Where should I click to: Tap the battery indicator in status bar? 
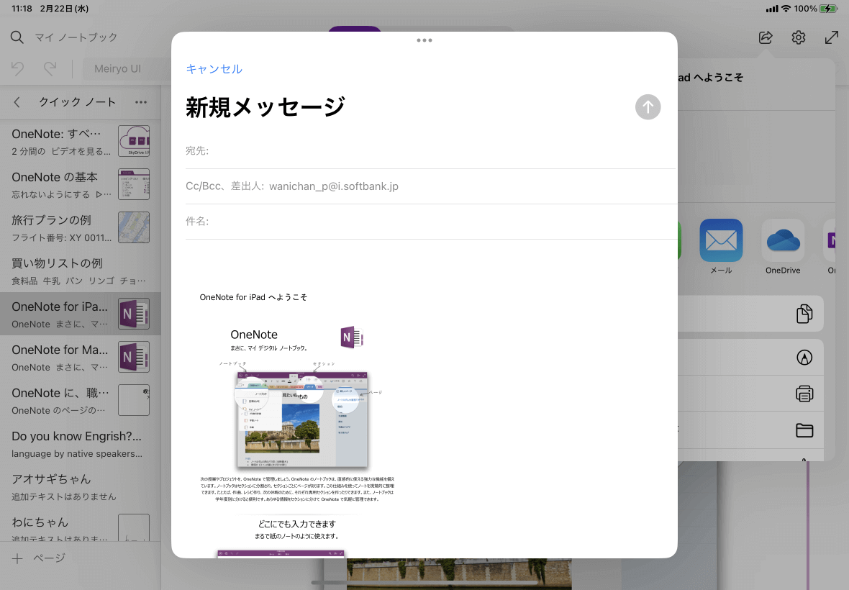pyautogui.click(x=828, y=9)
